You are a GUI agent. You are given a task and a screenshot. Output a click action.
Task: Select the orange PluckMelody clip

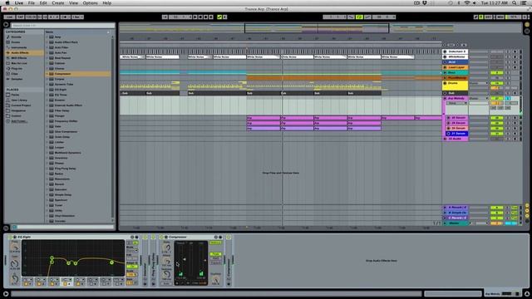314,78
